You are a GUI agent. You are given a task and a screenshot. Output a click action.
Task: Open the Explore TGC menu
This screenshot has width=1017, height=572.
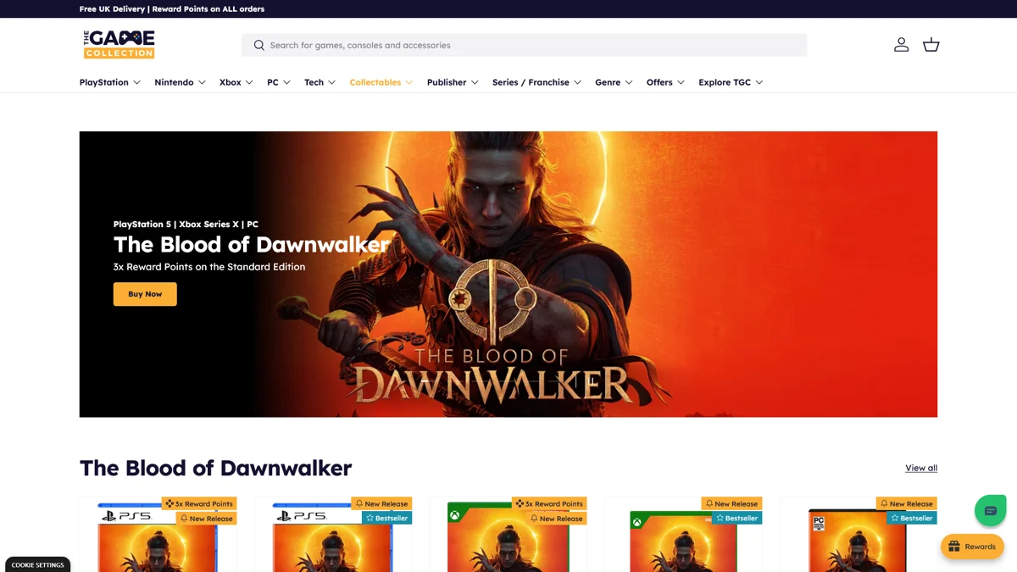(x=731, y=82)
